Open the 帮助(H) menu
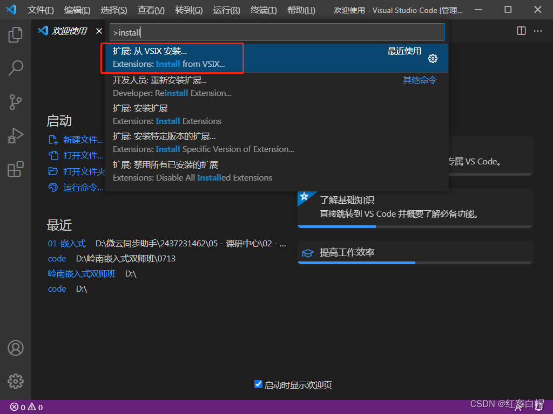Image resolution: width=553 pixels, height=414 pixels. 301,10
